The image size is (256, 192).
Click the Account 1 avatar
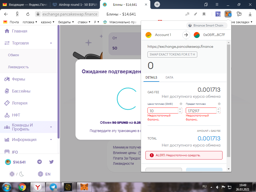tap(148, 35)
